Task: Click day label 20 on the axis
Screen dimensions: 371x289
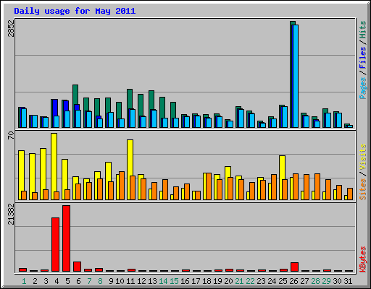Action: coord(228,281)
